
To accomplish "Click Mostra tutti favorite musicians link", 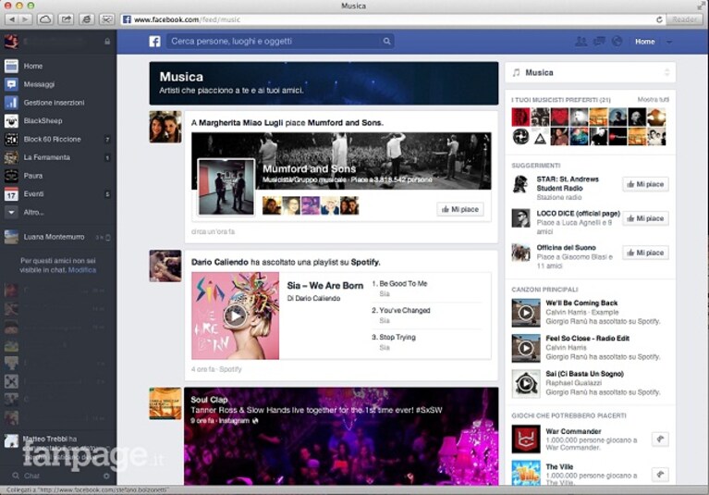I will point(654,100).
